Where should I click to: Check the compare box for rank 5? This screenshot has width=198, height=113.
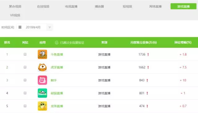click(25, 106)
